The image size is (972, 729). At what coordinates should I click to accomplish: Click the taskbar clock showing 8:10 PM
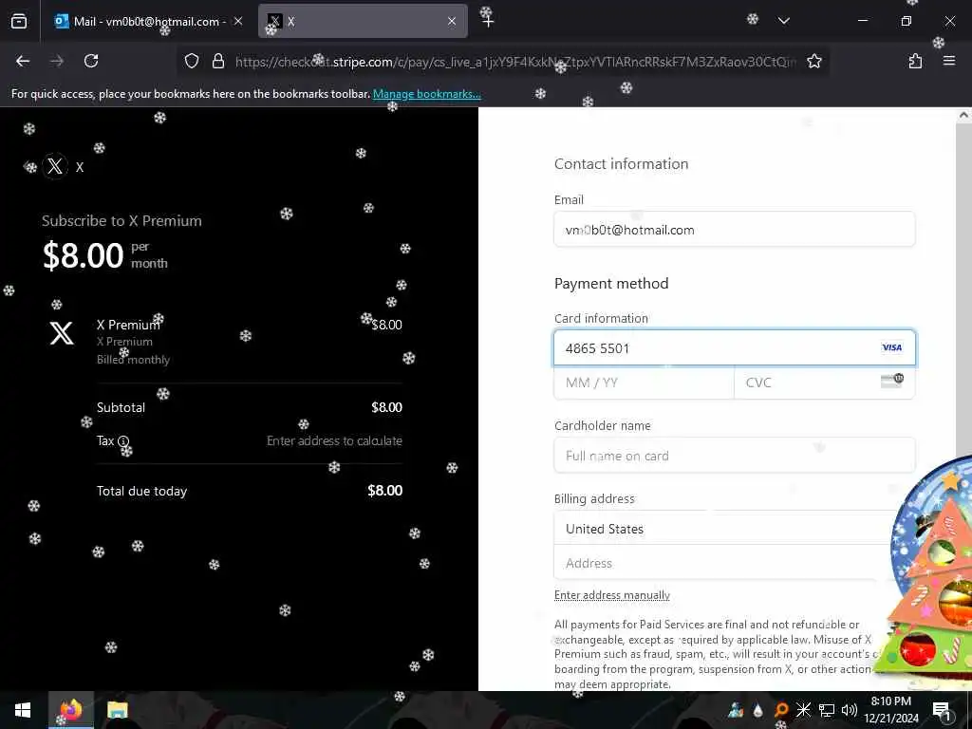890,710
